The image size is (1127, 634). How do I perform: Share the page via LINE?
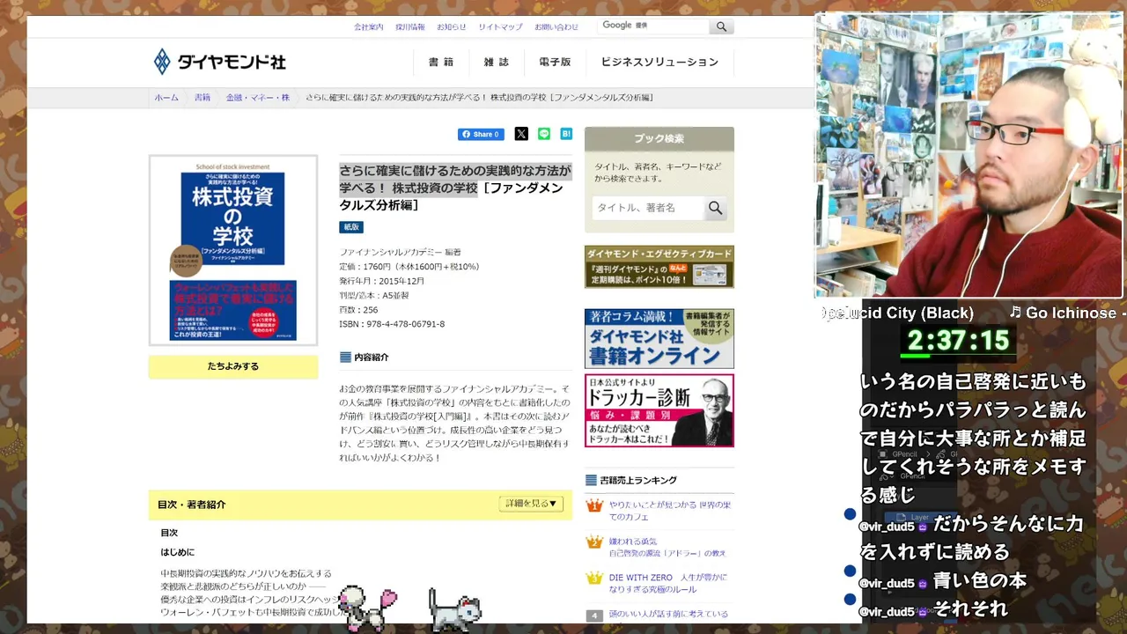click(544, 134)
